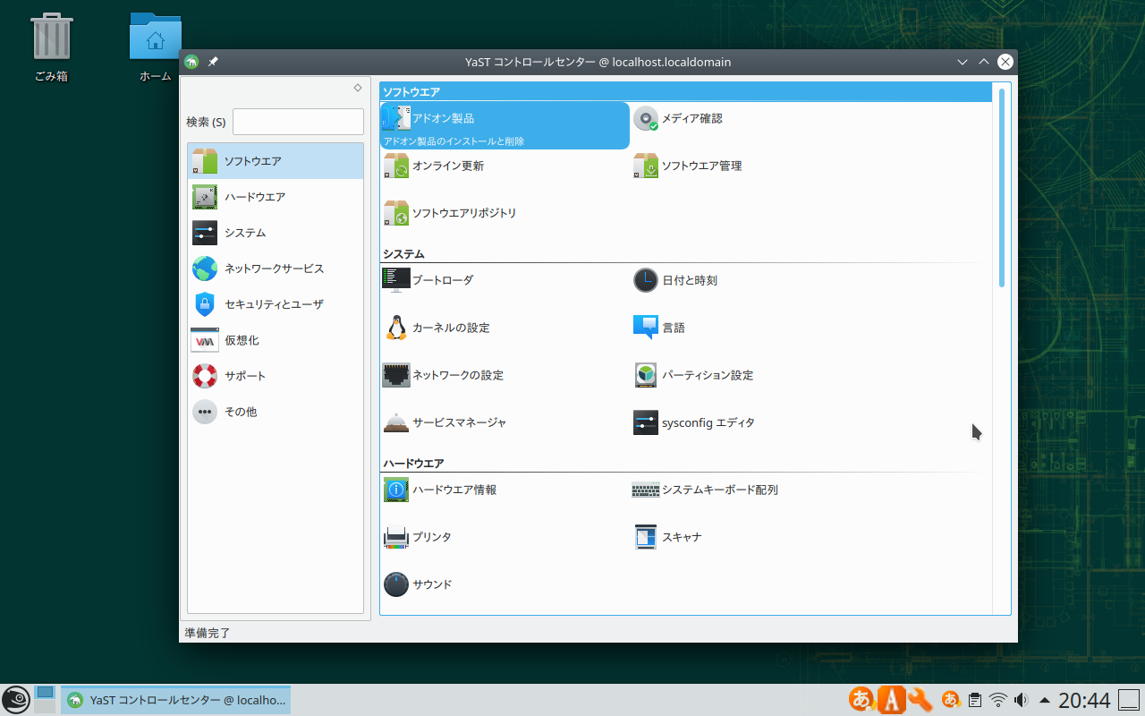The width and height of the screenshot is (1145, 716).
Task: Select セキュリティとユーザ category in sidebar
Action: click(x=276, y=304)
